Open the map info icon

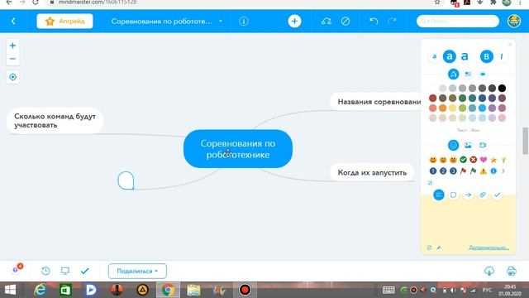tap(244, 21)
